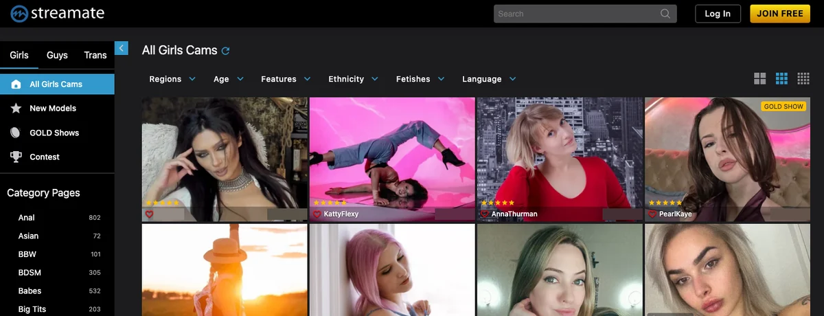Click the five-star rating on KattyFlexy

330,203
